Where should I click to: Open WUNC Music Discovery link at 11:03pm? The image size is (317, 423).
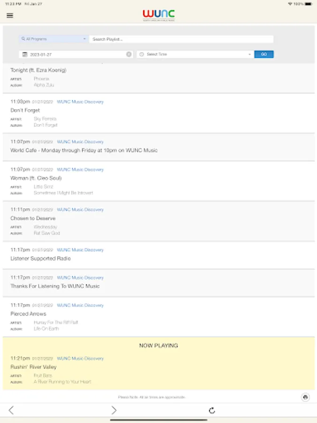point(80,102)
